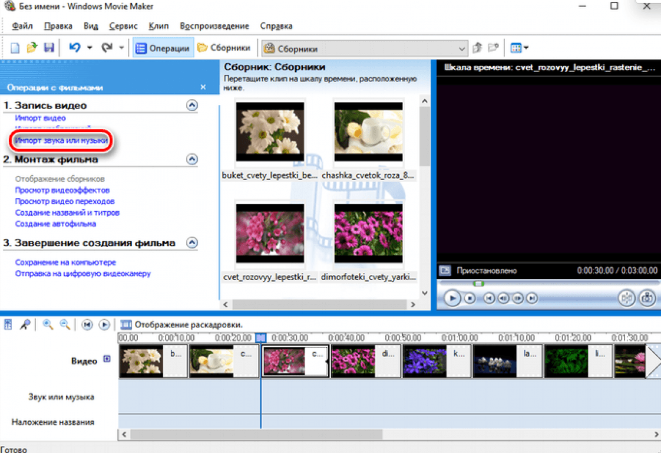Viewport: 661px width, 453px height.
Task: Open the Справка menu
Action: coord(276,26)
